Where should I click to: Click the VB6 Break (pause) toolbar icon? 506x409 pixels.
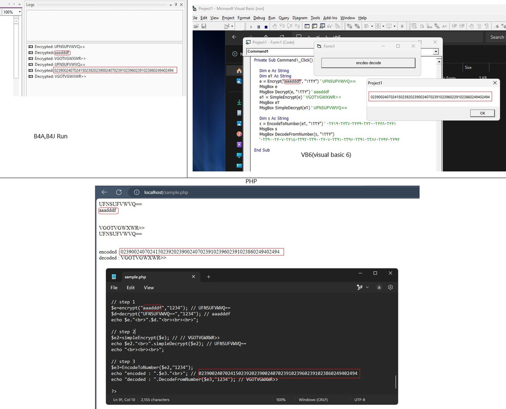click(x=259, y=27)
